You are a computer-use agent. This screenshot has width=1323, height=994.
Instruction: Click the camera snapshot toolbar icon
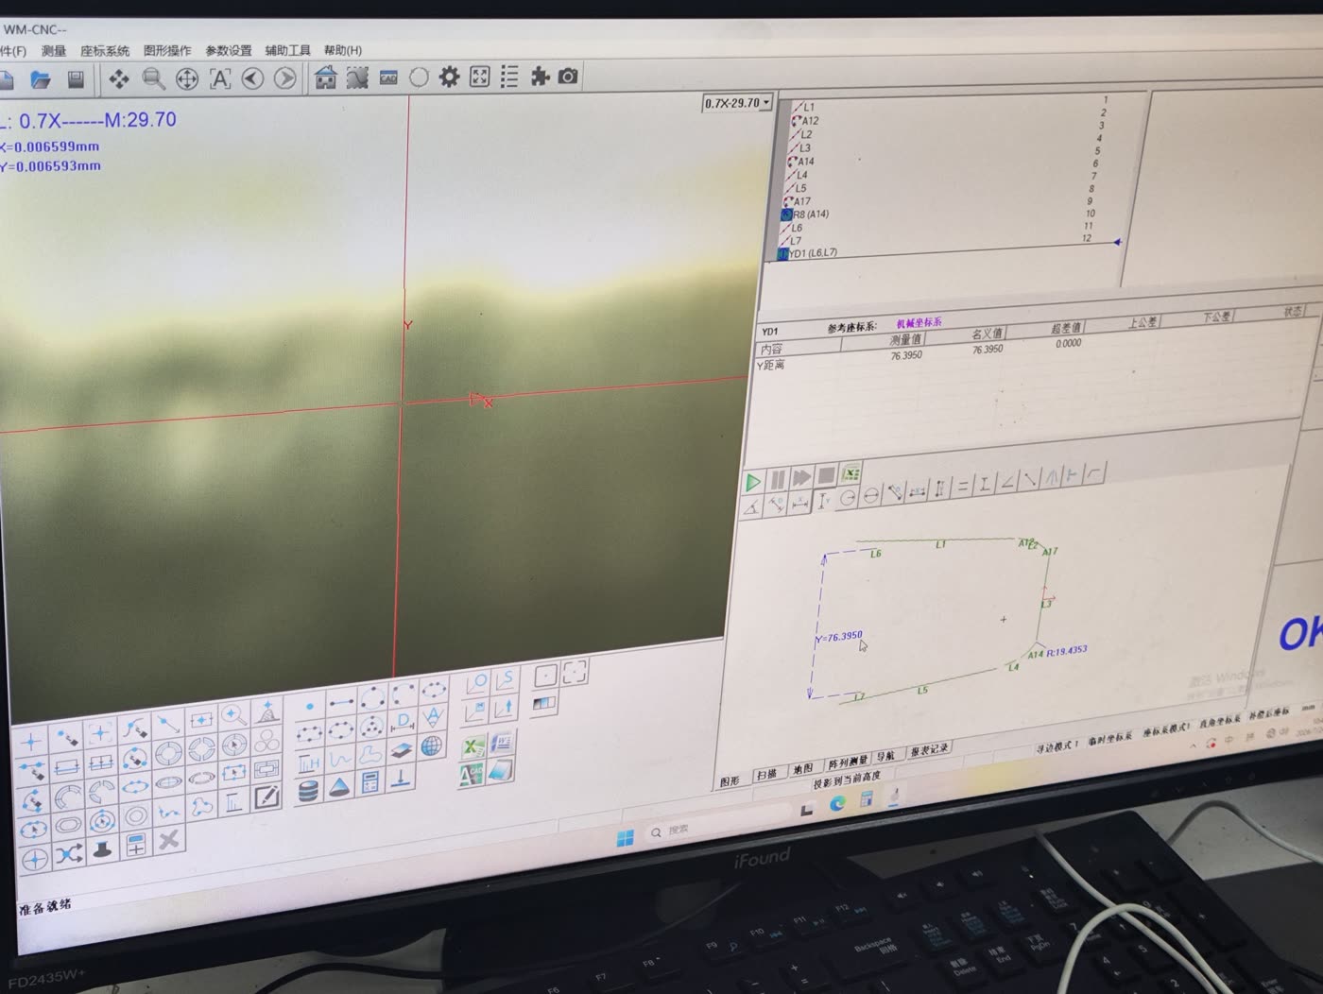(568, 77)
